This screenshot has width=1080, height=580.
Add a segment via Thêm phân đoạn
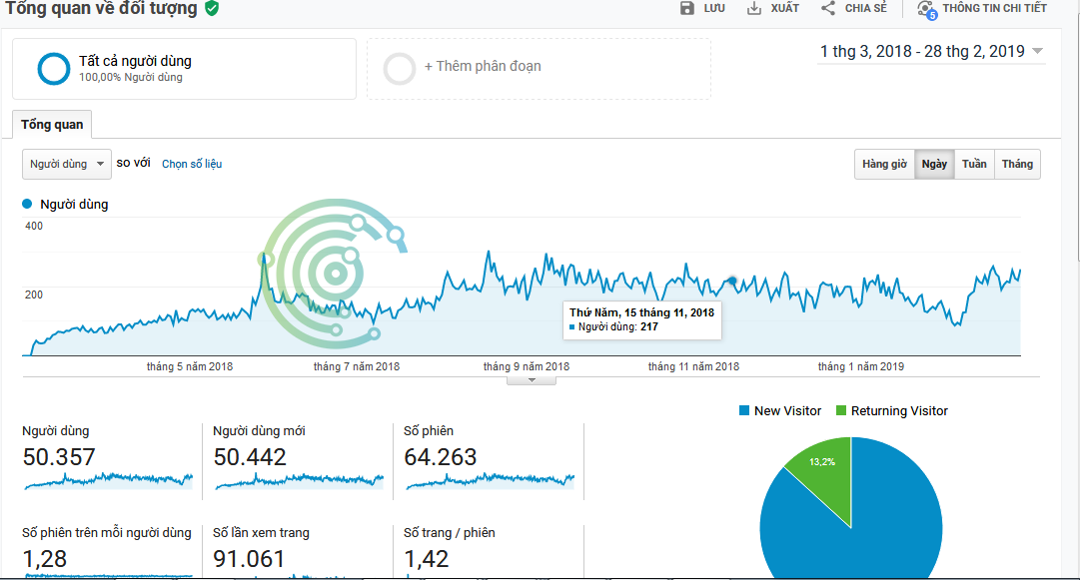(x=483, y=66)
